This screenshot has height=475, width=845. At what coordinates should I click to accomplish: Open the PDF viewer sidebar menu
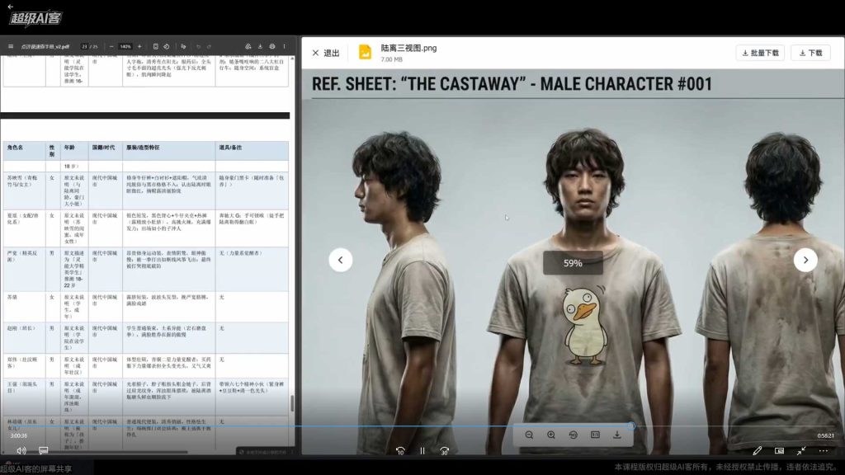[x=11, y=46]
